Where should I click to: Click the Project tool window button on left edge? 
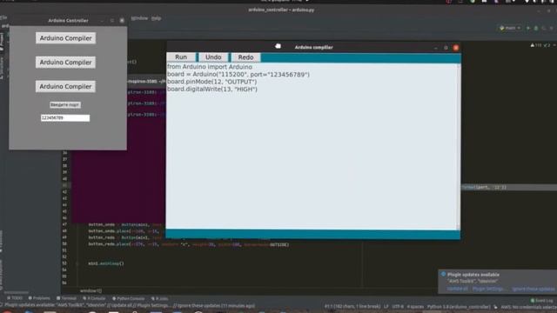[2, 41]
